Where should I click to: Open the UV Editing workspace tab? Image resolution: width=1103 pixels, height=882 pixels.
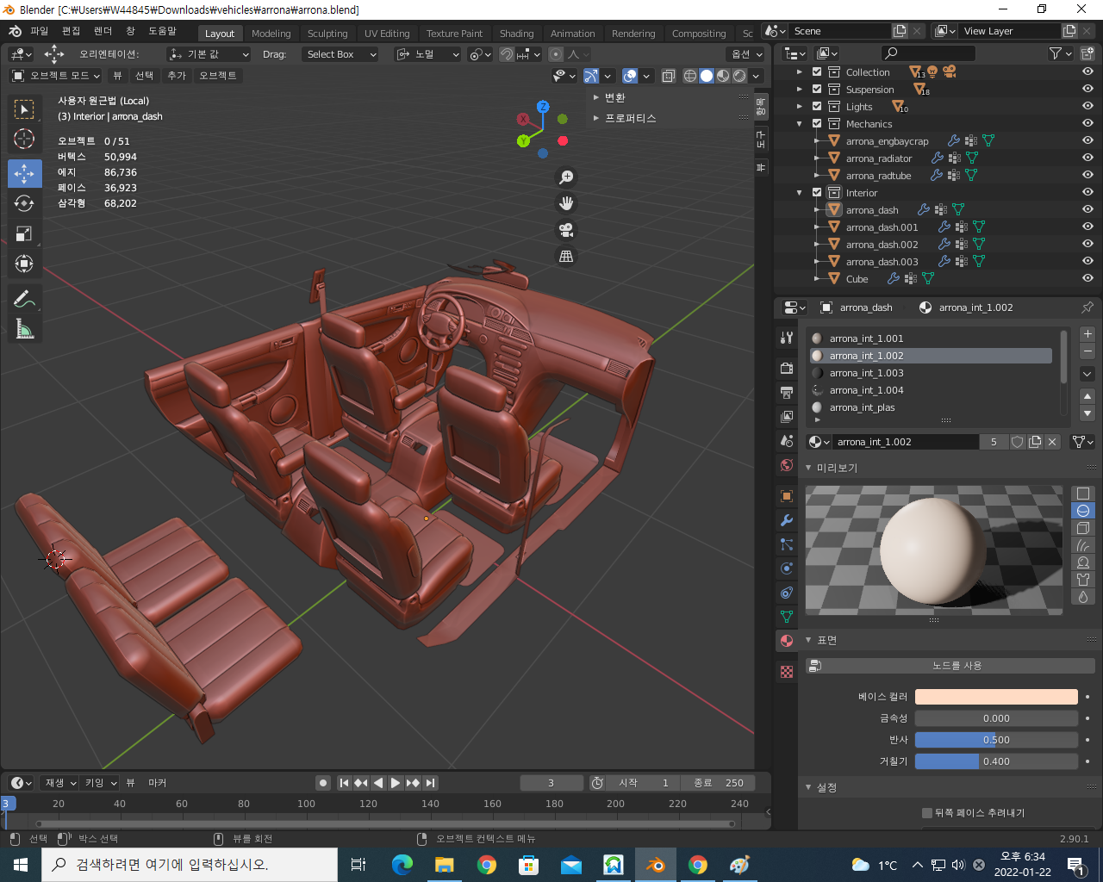(x=387, y=34)
